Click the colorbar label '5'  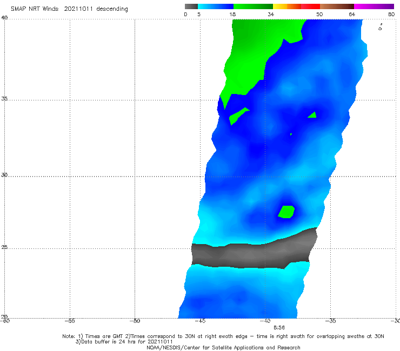[x=199, y=14]
